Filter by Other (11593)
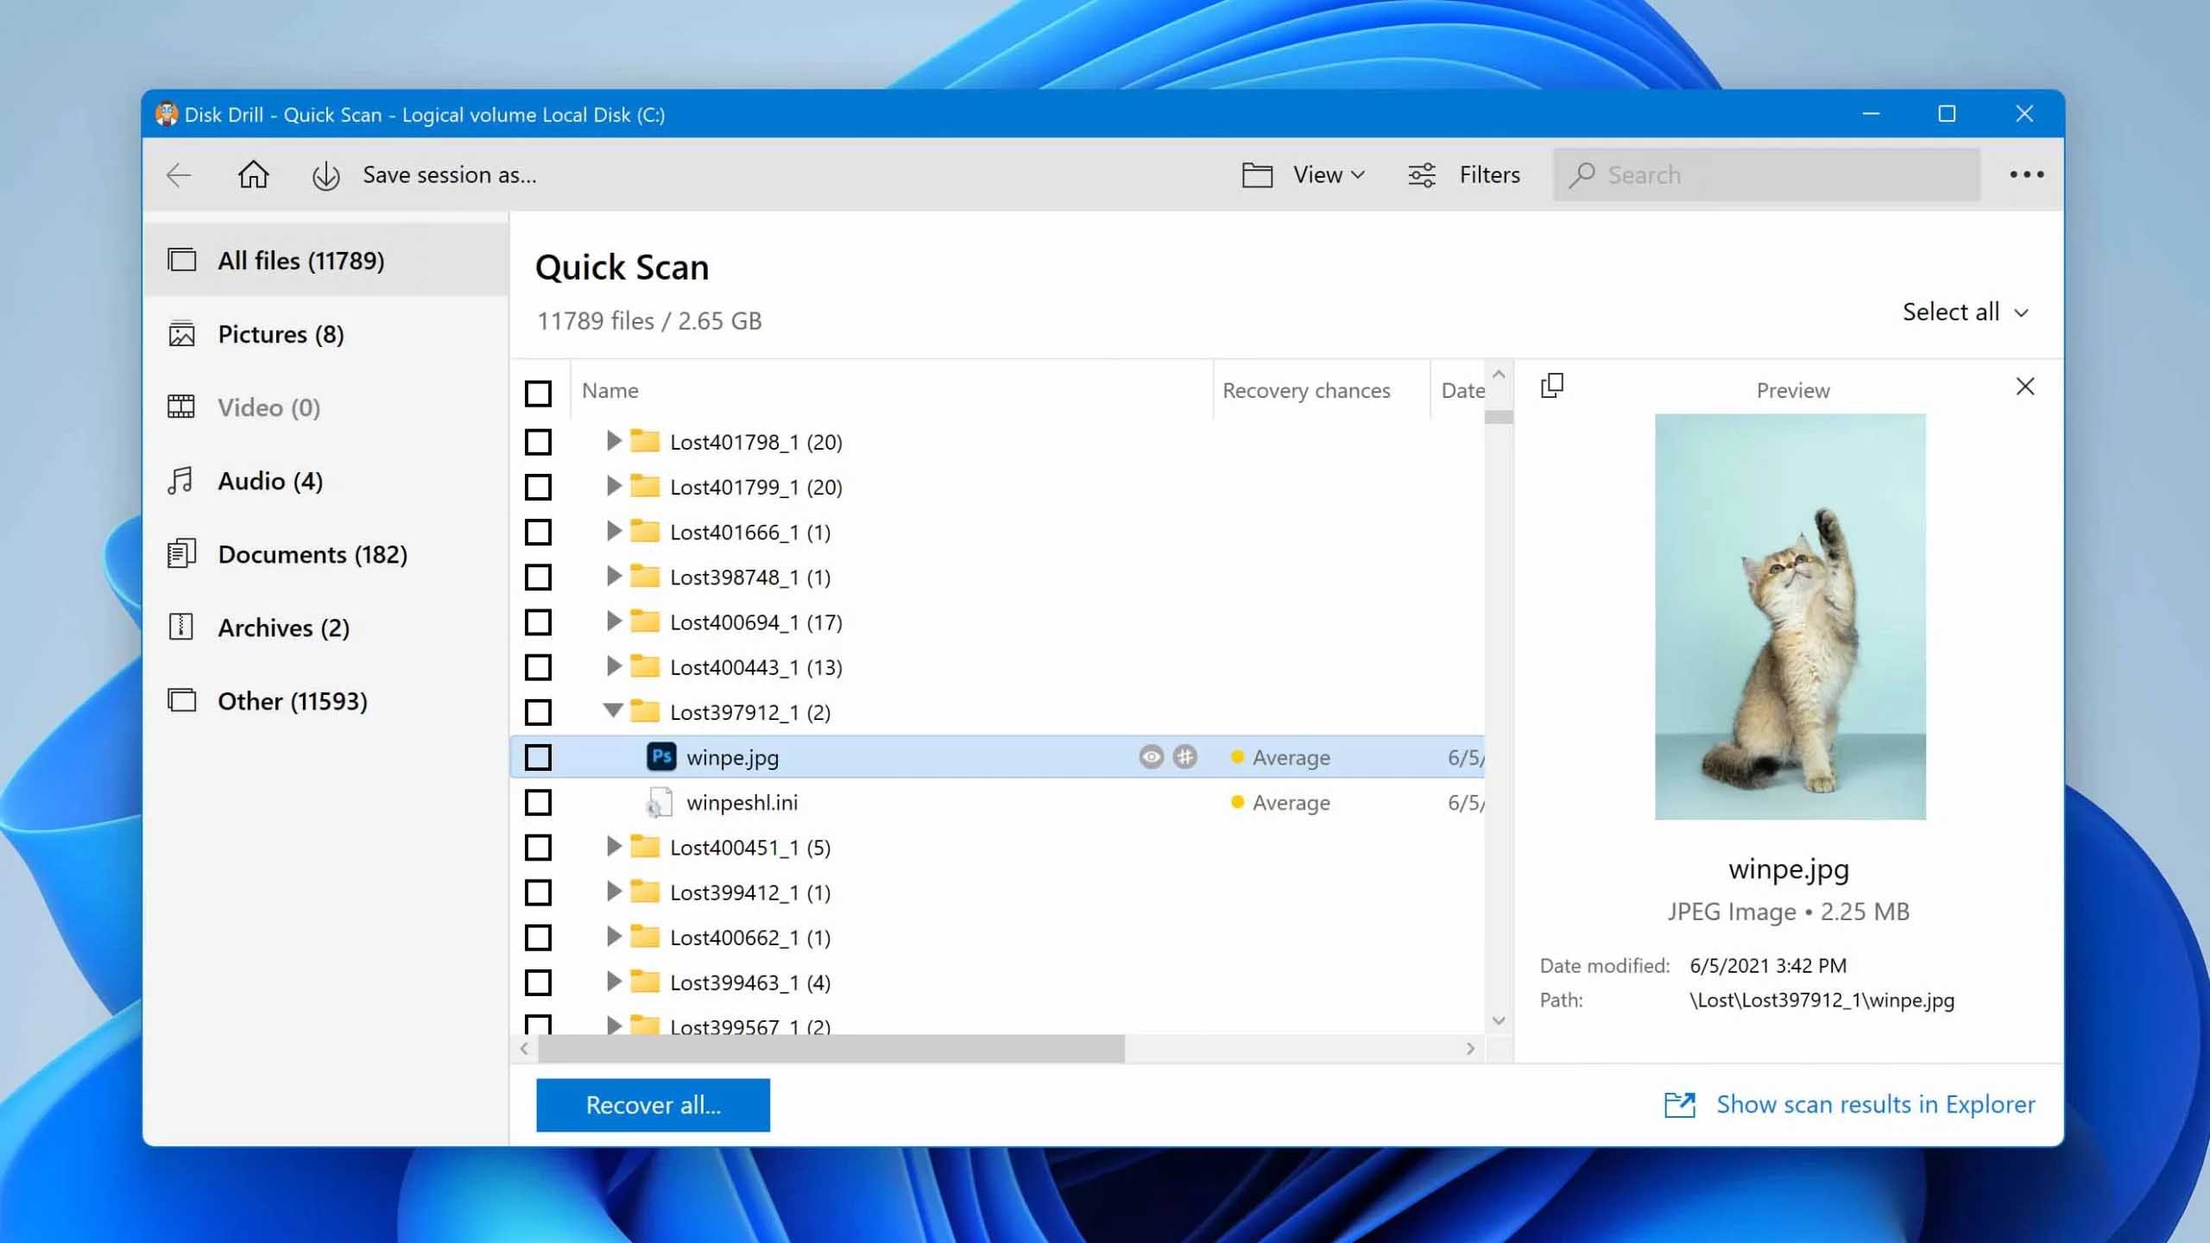The image size is (2210, 1243). (326, 701)
